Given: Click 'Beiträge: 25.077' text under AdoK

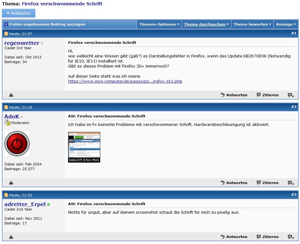Looking at the screenshot, I should [20, 169].
